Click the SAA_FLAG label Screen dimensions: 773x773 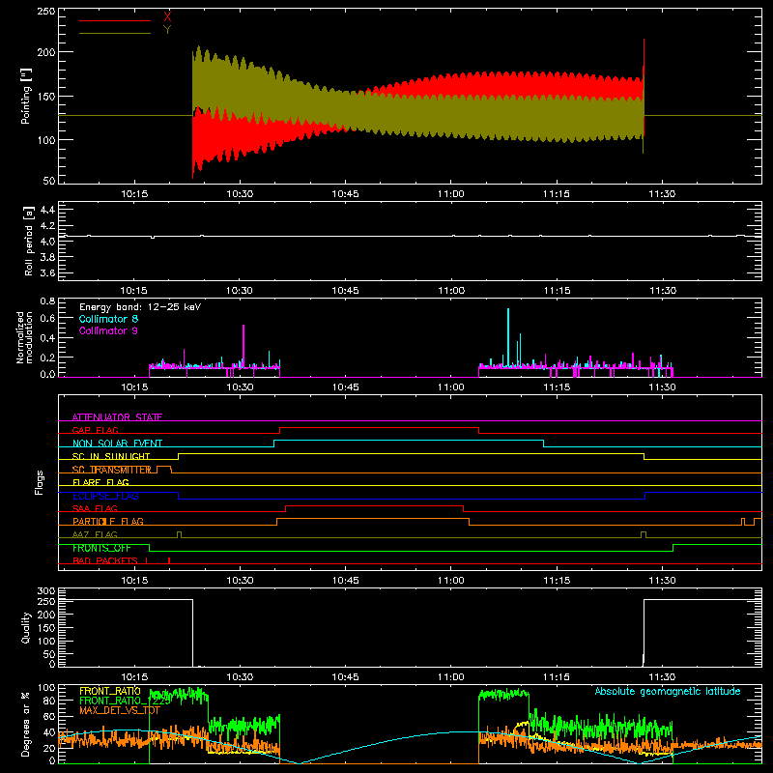95,509
